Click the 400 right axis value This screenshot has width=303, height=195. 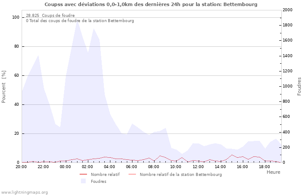click(x=287, y=132)
